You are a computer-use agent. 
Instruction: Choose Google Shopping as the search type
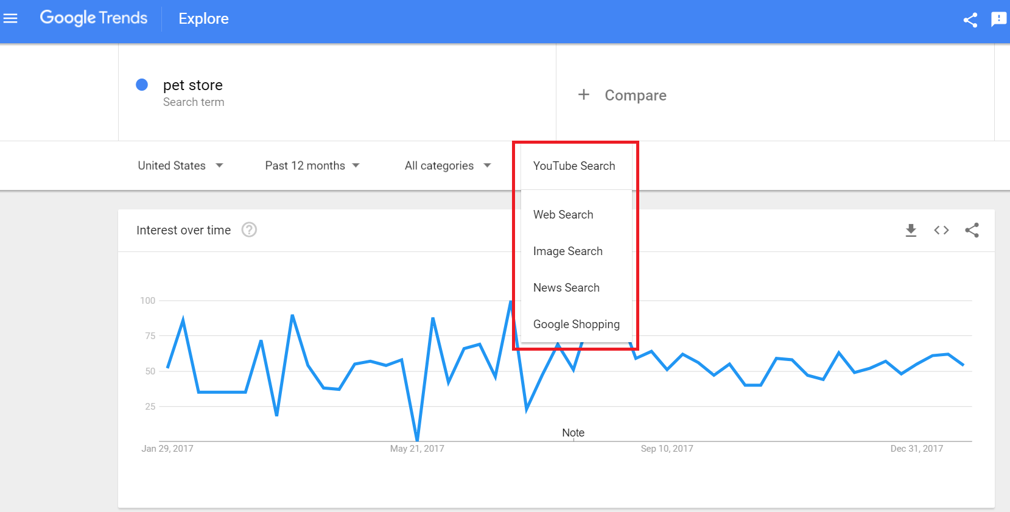pos(577,324)
